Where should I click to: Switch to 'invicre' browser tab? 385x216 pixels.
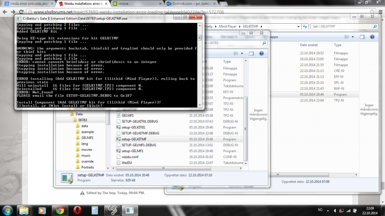click(x=136, y=4)
